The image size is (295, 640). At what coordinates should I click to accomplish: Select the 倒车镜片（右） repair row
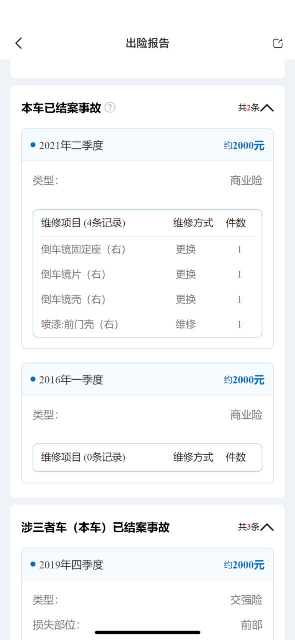point(147,274)
